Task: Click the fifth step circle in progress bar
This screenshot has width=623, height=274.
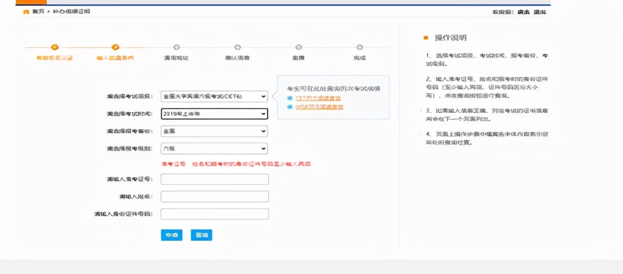Action: pyautogui.click(x=298, y=47)
